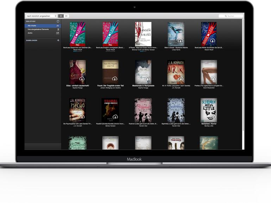
Task: Download 'Faust: Der Tragödie erster Teil' cloud icon
Action: 115,79
